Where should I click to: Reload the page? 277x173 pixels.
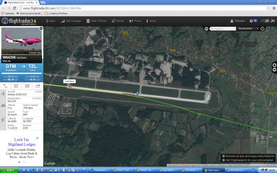(x=15, y=8)
